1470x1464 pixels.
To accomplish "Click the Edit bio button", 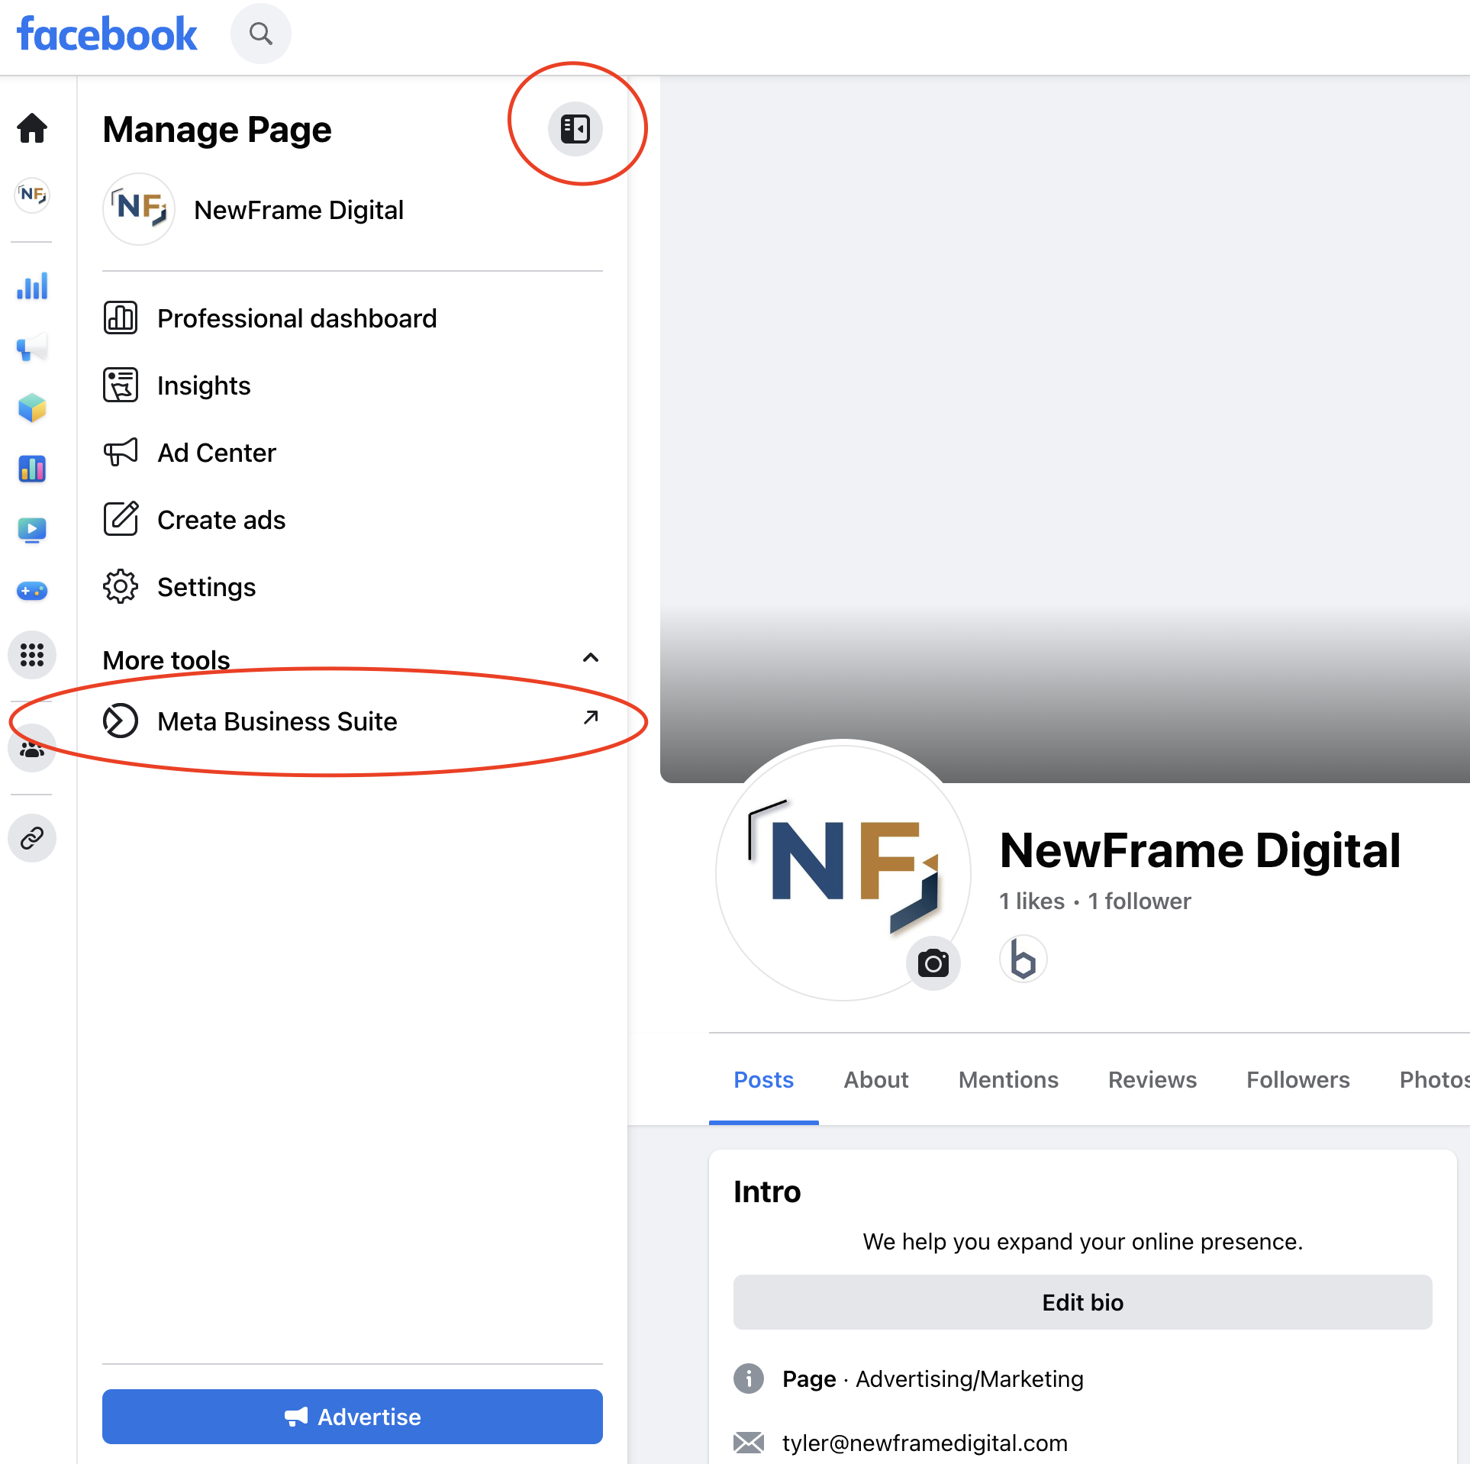I will (x=1082, y=1302).
